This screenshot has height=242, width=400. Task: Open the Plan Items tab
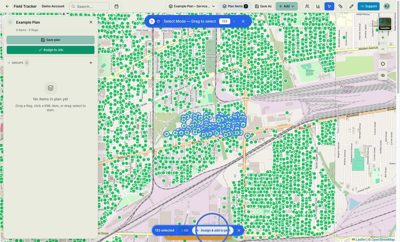pyautogui.click(x=235, y=6)
